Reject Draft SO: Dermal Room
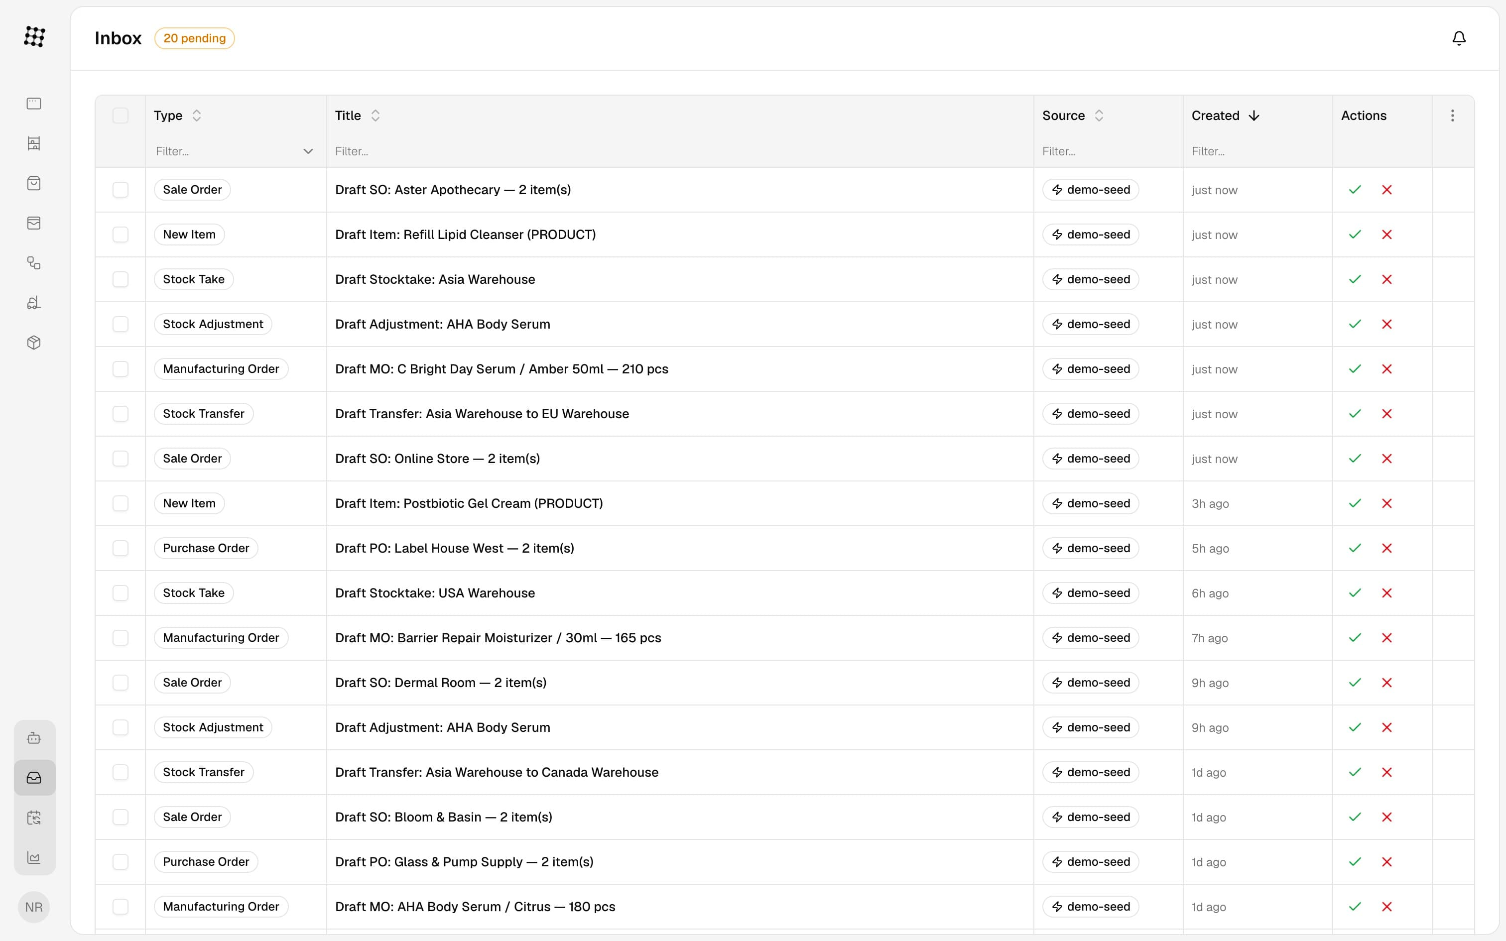The width and height of the screenshot is (1506, 941). click(1386, 683)
